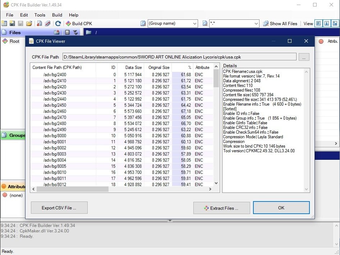Click the Extract Files button
Viewport: 340px width, 255px height.
(222, 208)
